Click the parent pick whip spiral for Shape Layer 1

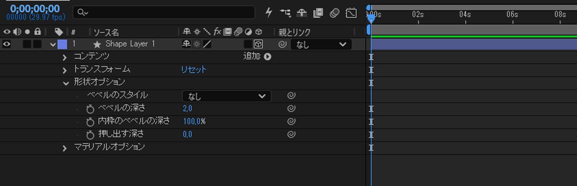283,44
